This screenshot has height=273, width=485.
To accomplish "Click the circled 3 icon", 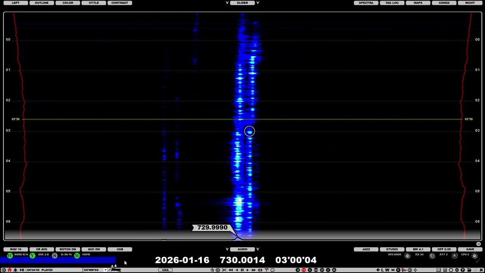I will 410,270.
